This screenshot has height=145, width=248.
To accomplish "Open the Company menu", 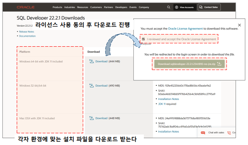I will coord(144,7).
